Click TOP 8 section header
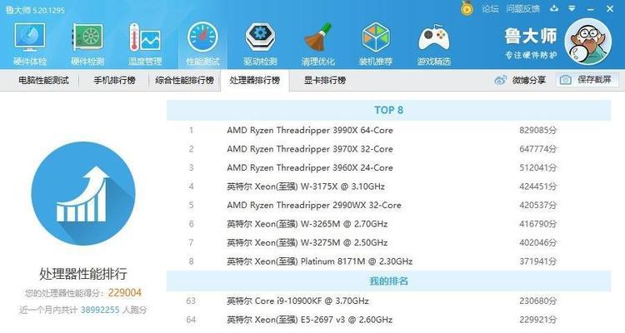625x333 pixels. pyautogui.click(x=388, y=110)
